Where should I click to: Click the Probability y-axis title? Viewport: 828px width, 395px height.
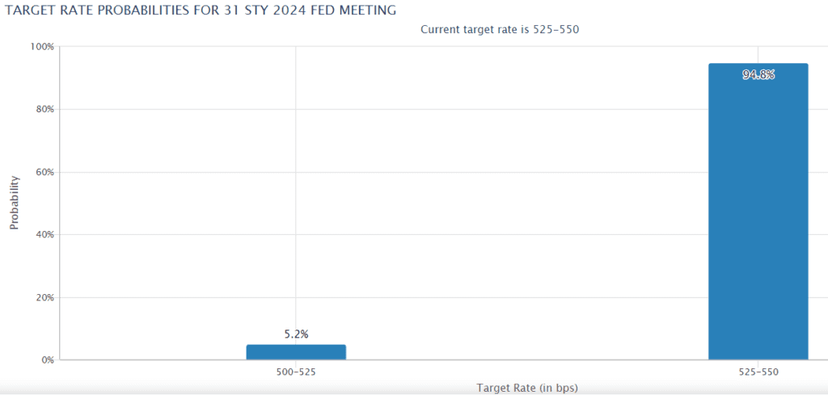15,203
